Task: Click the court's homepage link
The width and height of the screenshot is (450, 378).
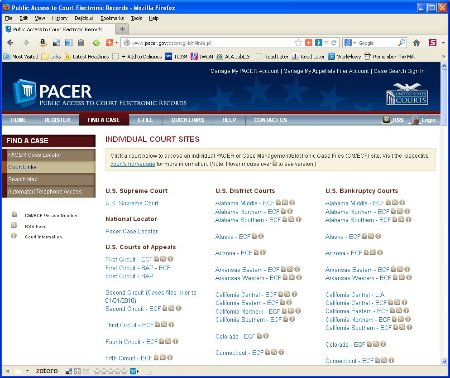Action: [x=133, y=164]
